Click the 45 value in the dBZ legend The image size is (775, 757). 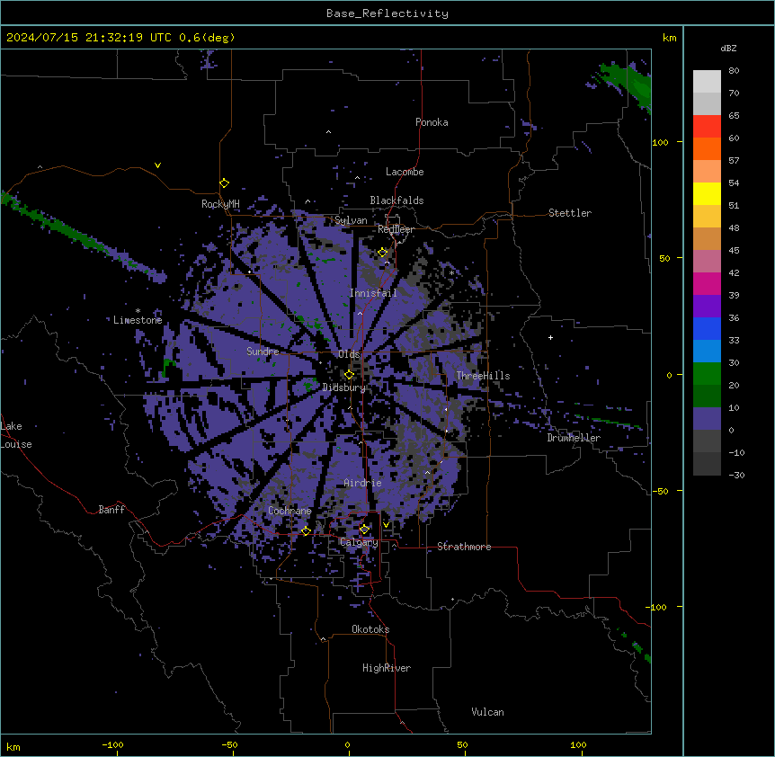(734, 251)
